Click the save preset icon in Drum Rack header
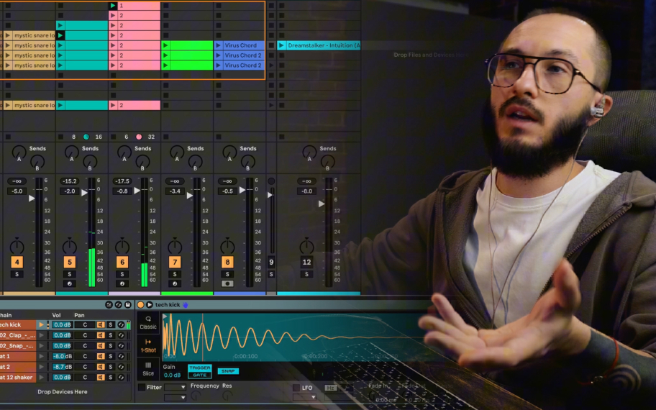Viewport: 656px width, 410px height. pyautogui.click(x=128, y=304)
